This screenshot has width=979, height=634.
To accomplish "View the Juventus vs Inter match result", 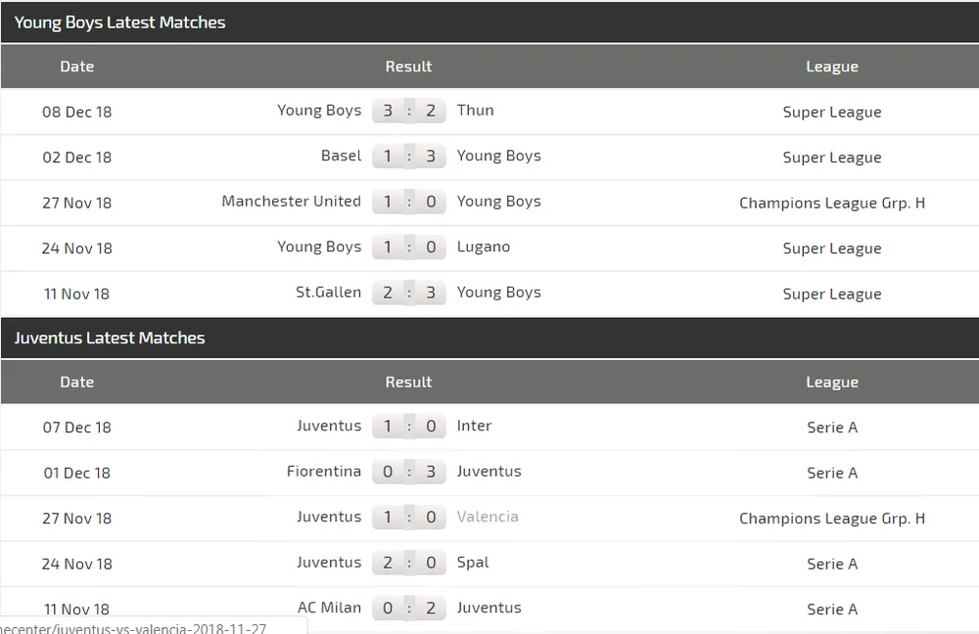I will click(409, 426).
